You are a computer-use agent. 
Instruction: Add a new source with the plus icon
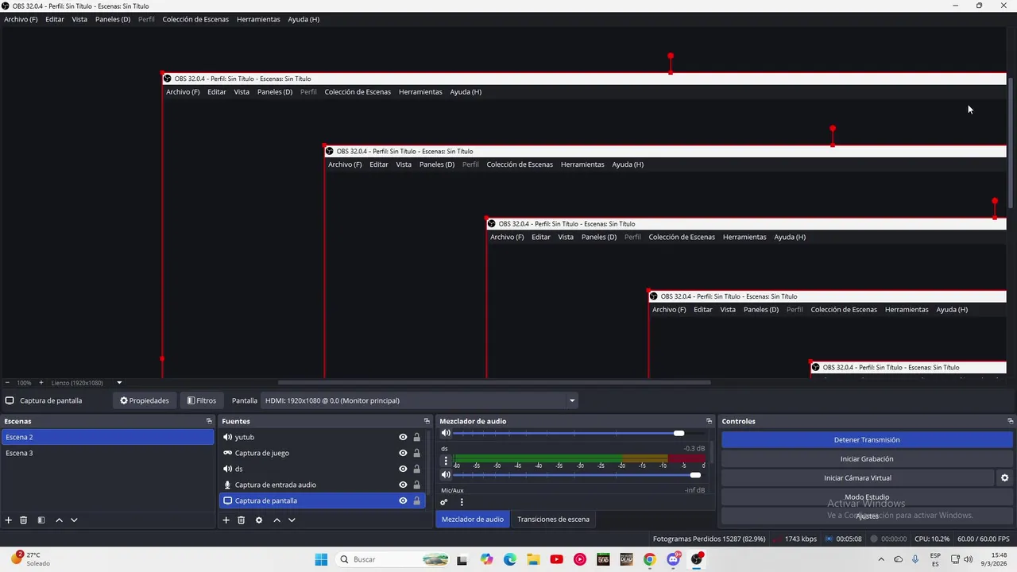pos(226,520)
